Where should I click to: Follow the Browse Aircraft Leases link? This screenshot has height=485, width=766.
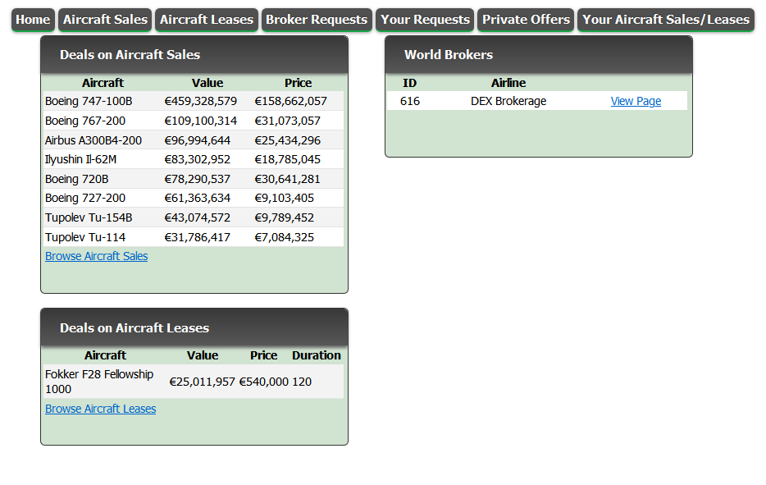click(x=100, y=409)
